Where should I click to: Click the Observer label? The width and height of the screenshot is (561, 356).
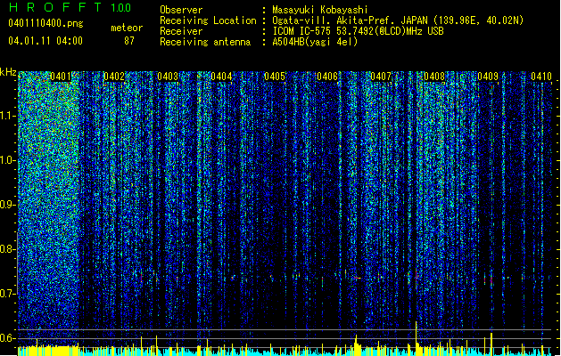[181, 10]
